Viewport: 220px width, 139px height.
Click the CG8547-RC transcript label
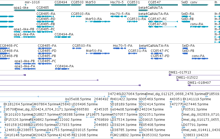pyautogui.click(x=157, y=19)
